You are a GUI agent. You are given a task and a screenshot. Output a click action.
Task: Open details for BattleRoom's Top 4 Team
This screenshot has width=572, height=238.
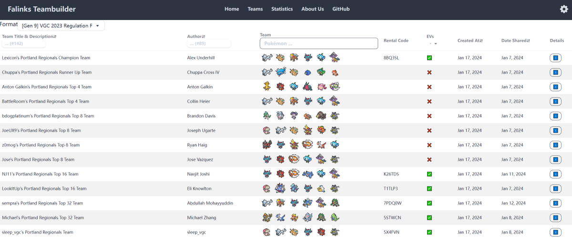click(x=555, y=102)
